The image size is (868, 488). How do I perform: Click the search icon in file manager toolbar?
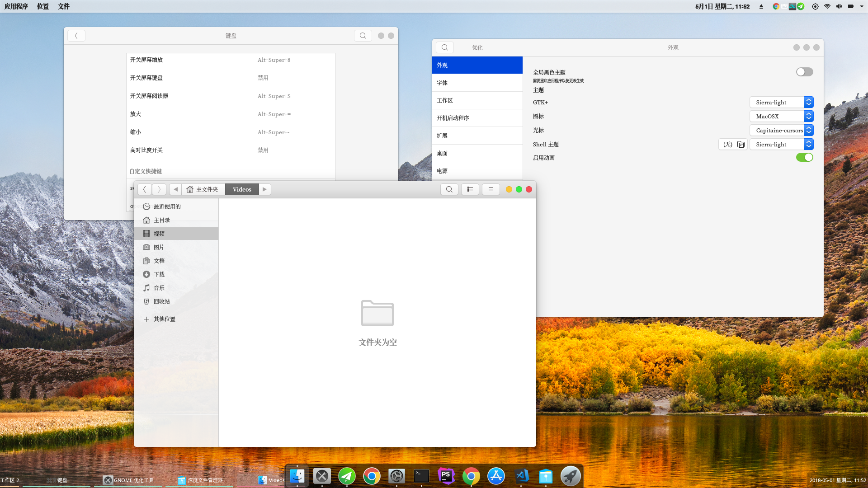(449, 189)
